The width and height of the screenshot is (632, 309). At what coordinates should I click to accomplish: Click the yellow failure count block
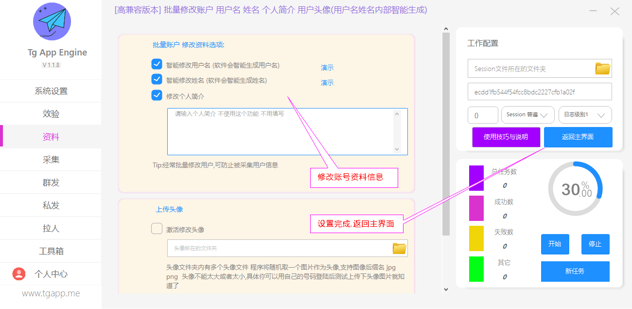tap(476, 238)
